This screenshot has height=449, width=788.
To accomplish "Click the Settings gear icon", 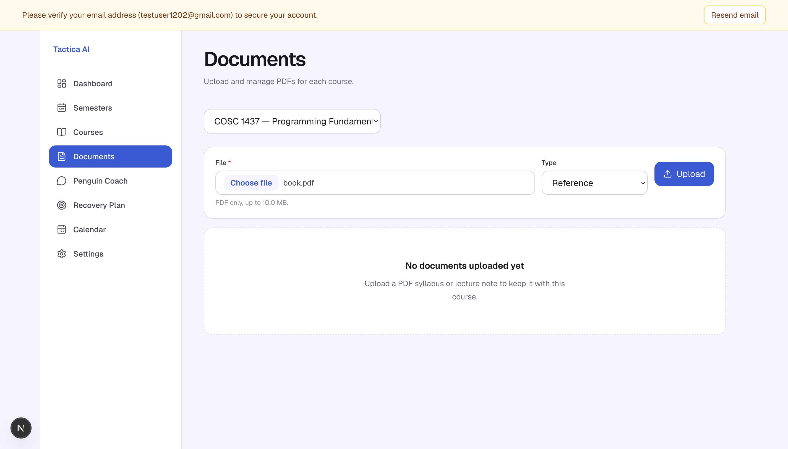I will pos(62,254).
